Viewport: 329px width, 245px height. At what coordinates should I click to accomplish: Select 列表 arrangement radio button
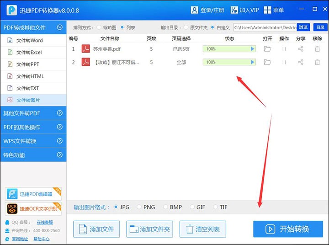[122, 27]
